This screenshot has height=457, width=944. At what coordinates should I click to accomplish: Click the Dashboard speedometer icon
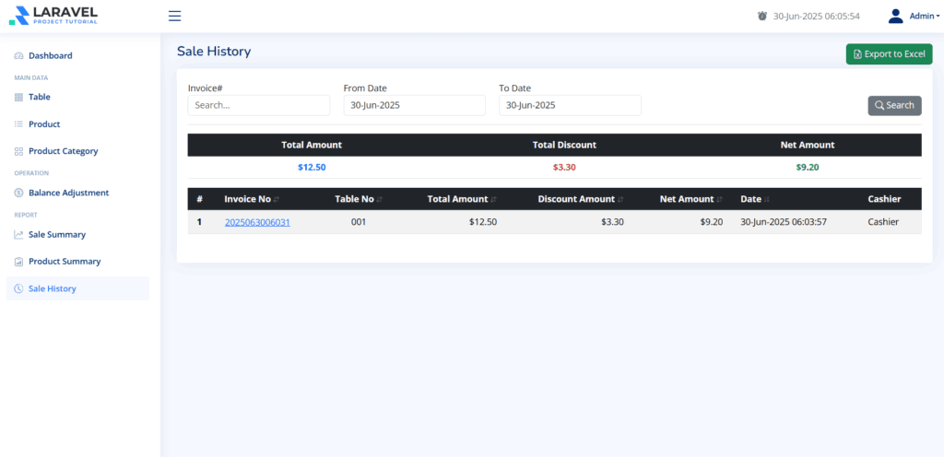pyautogui.click(x=18, y=56)
